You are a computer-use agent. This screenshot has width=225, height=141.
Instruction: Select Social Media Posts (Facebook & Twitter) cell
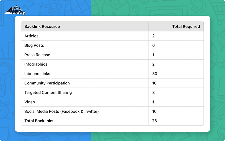click(x=85, y=111)
